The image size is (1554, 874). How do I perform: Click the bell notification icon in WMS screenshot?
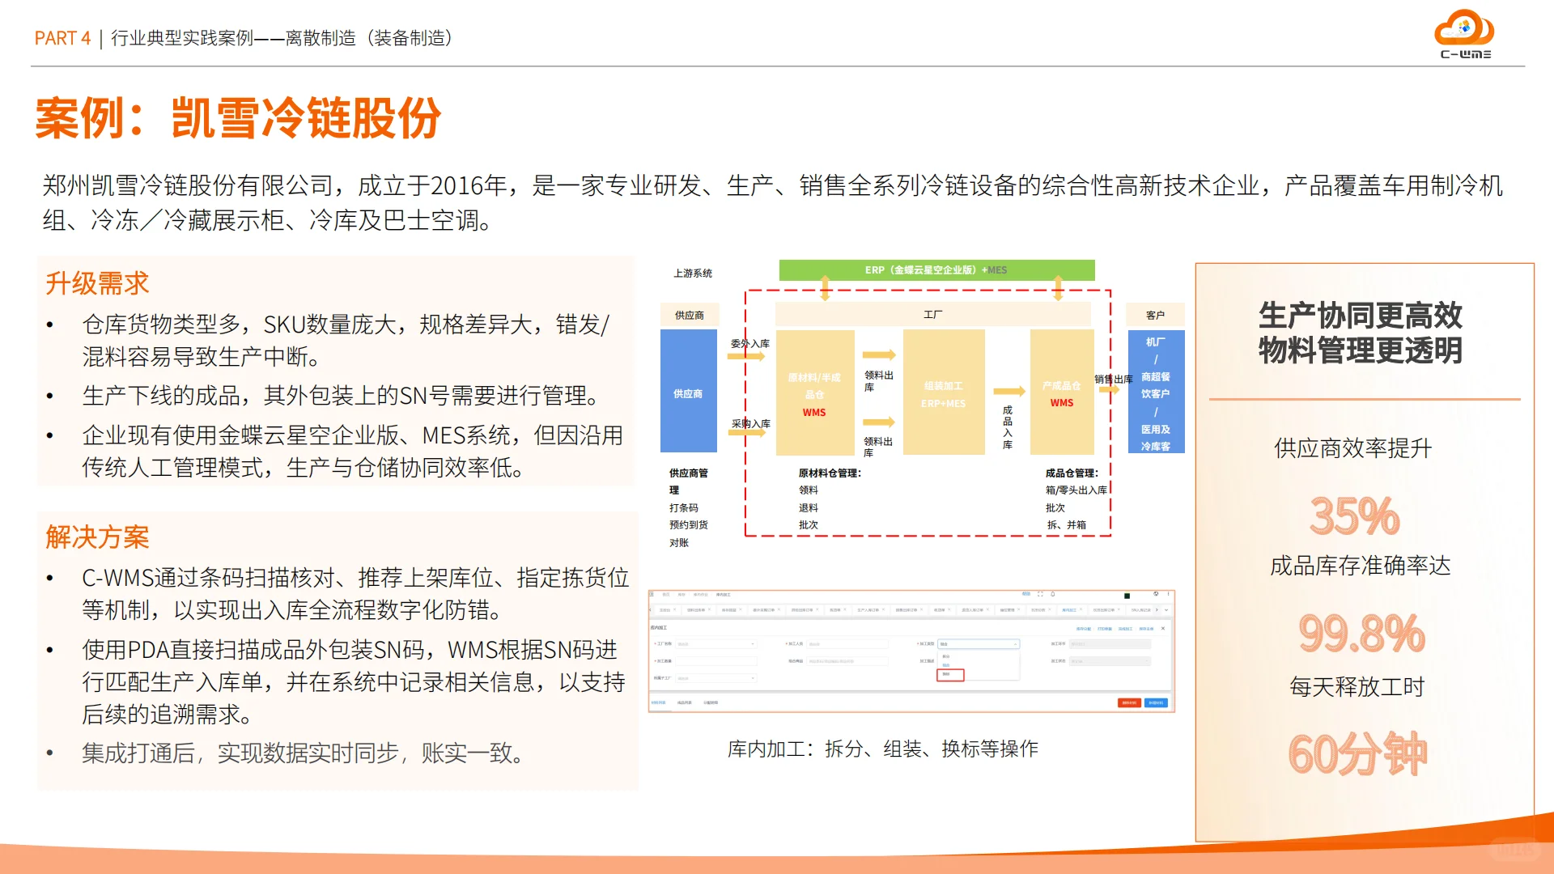click(x=1053, y=594)
